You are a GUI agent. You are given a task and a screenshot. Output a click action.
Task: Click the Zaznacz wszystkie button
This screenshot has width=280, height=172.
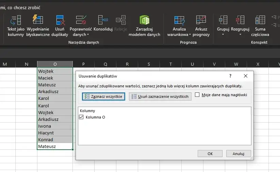click(x=103, y=96)
